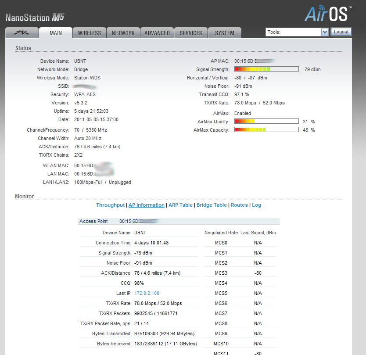Select the MCS3 negotiated rate row
Screen dimensions: 366x355
click(x=240, y=273)
